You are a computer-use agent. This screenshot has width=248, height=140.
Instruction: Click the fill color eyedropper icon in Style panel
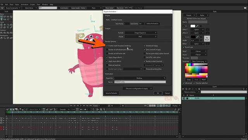pos(197,26)
